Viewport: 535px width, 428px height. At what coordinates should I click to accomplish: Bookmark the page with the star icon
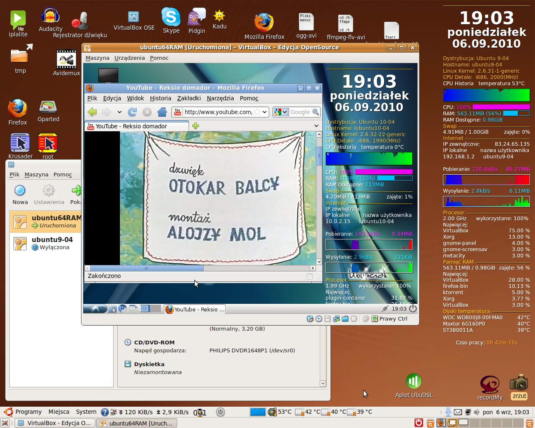pyautogui.click(x=257, y=112)
